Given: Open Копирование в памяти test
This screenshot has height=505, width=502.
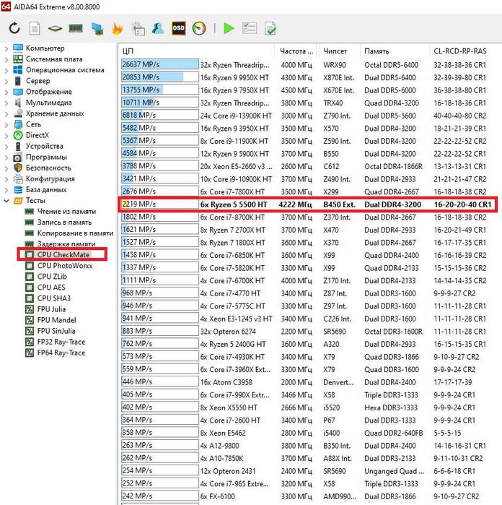Looking at the screenshot, I should pyautogui.click(x=75, y=233).
